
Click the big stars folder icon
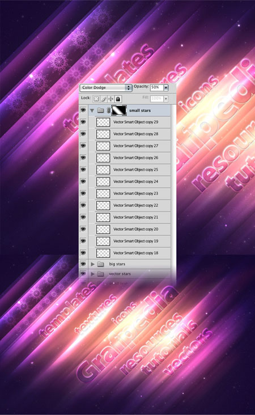(x=100, y=264)
